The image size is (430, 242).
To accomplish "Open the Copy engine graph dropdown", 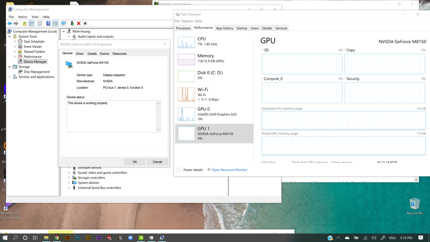I will coord(345,50).
